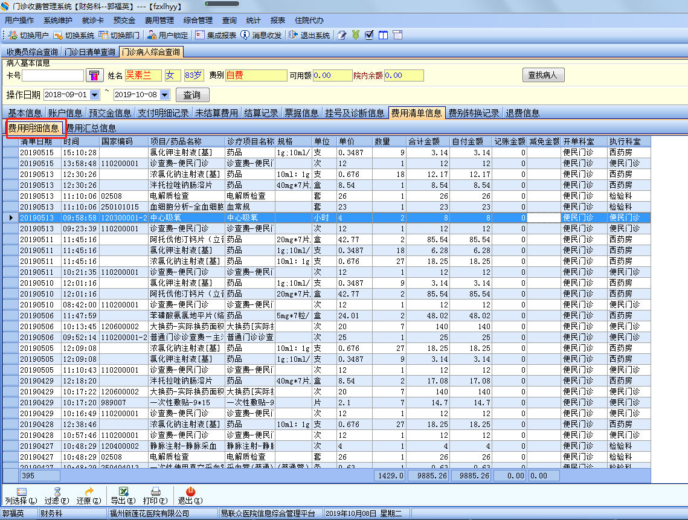Select the 费用明细信息 sub-tab
The height and width of the screenshot is (520, 688).
[x=34, y=128]
